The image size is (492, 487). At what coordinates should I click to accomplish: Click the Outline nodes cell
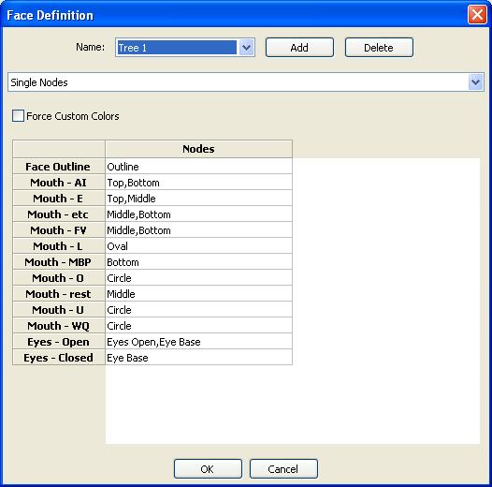coord(198,166)
